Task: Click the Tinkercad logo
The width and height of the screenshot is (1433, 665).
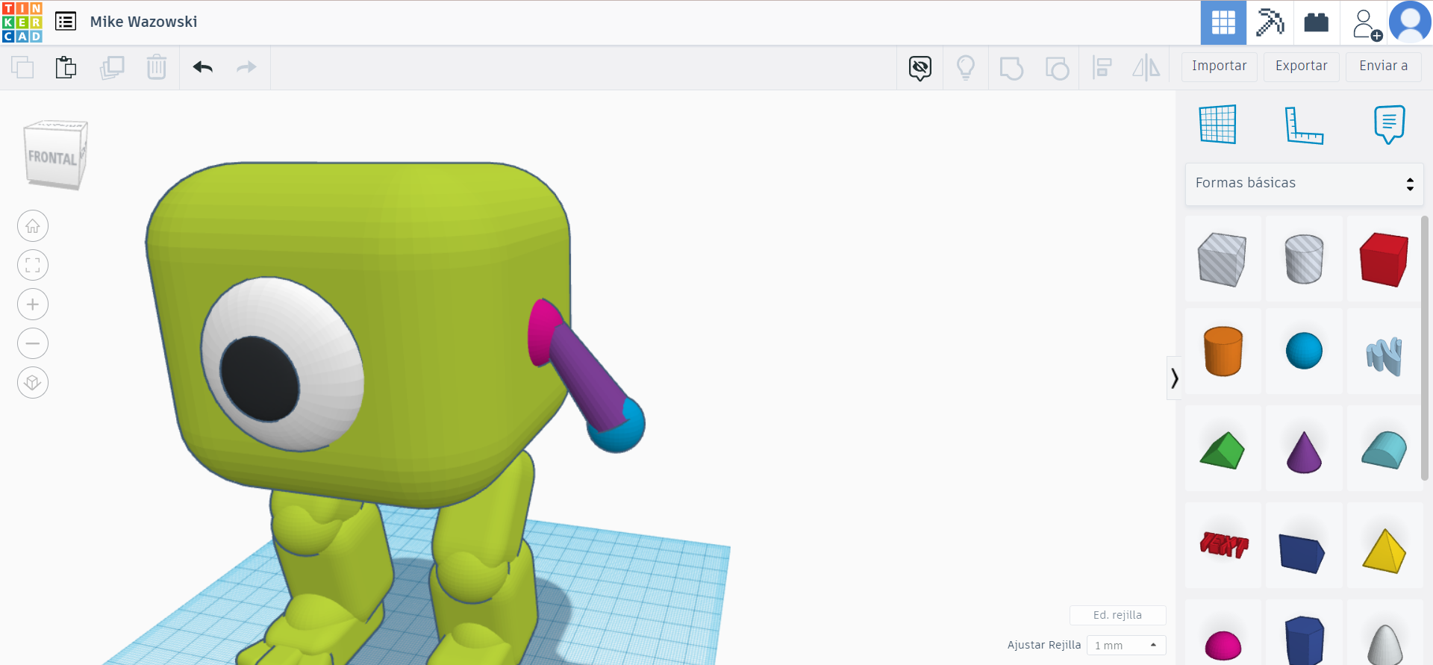Action: (x=22, y=22)
